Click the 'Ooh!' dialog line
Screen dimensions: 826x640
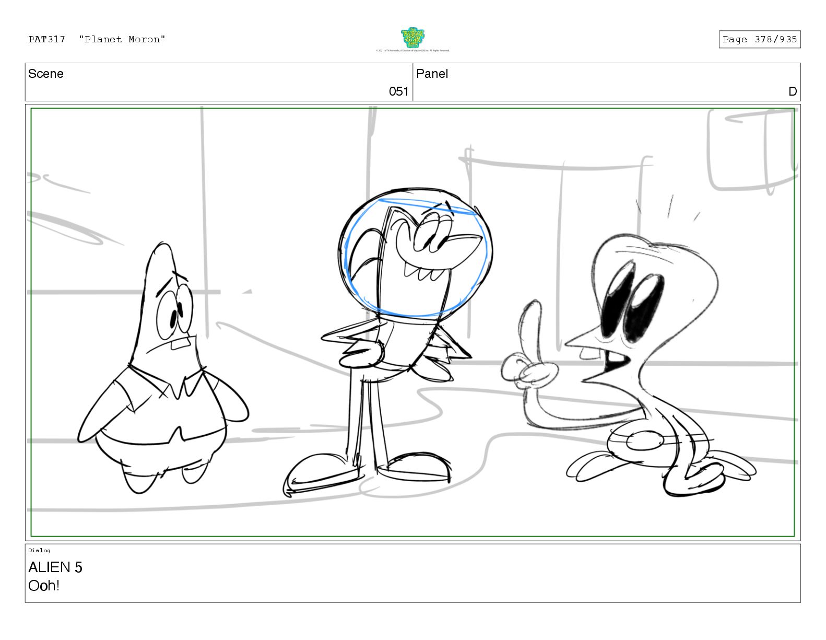(x=44, y=586)
